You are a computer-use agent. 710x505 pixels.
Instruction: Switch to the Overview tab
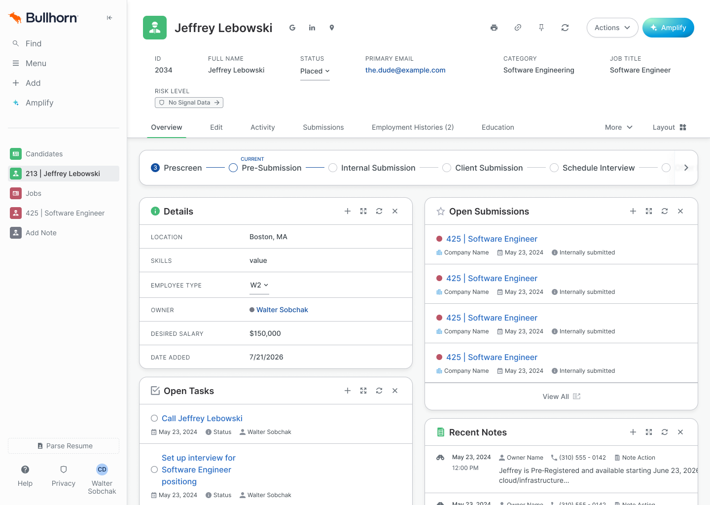167,127
